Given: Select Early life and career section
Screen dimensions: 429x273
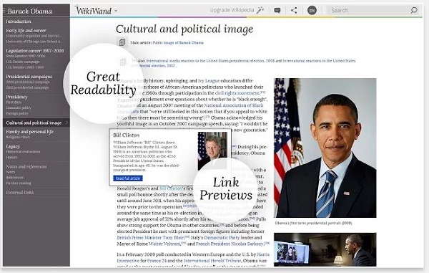Looking at the screenshot, I should [x=26, y=30].
